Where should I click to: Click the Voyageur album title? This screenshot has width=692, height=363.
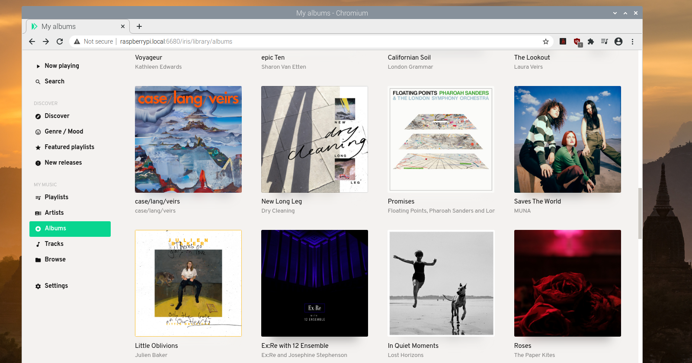148,57
